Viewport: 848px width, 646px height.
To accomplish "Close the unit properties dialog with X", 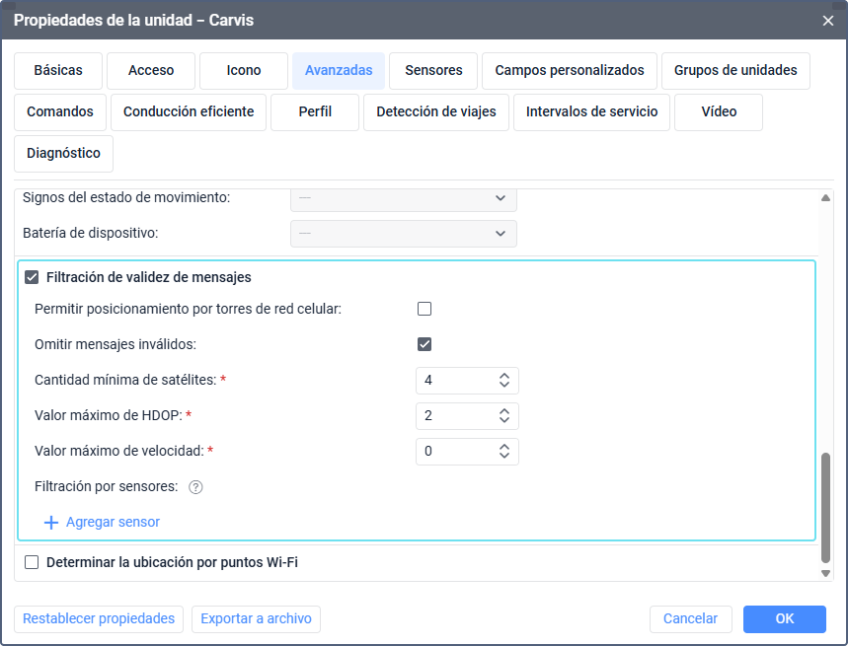I will pyautogui.click(x=827, y=20).
